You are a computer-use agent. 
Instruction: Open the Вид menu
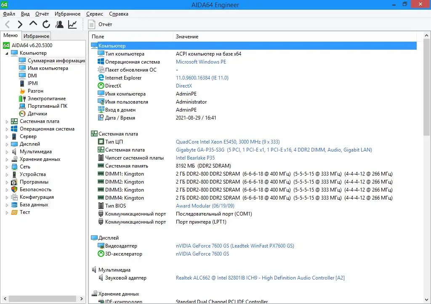pyautogui.click(x=25, y=14)
